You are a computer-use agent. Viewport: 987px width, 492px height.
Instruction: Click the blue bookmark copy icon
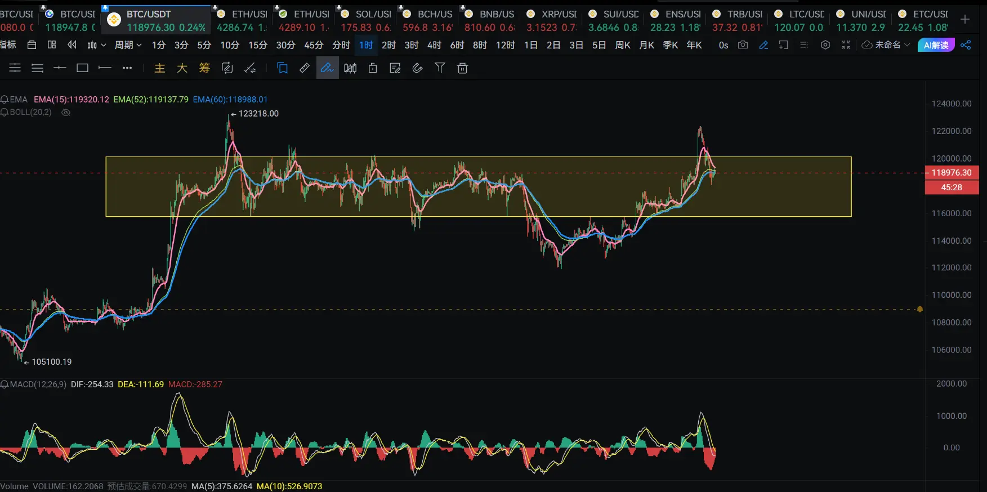coord(283,68)
